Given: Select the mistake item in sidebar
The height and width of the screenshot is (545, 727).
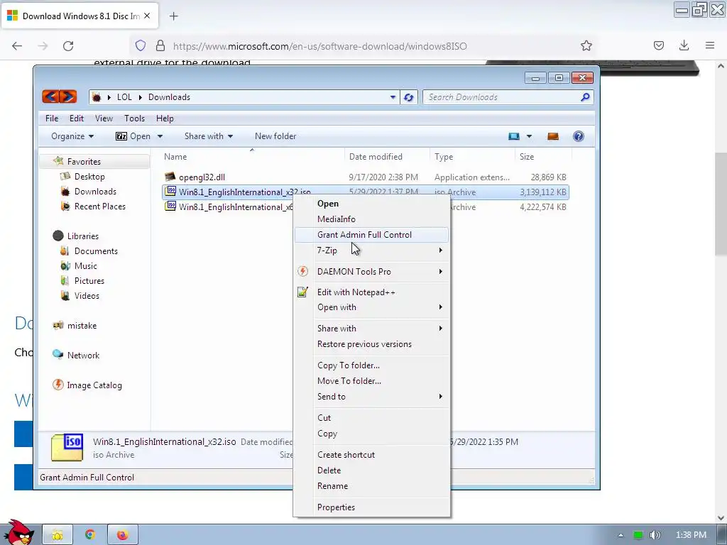Looking at the screenshot, I should pyautogui.click(x=82, y=325).
